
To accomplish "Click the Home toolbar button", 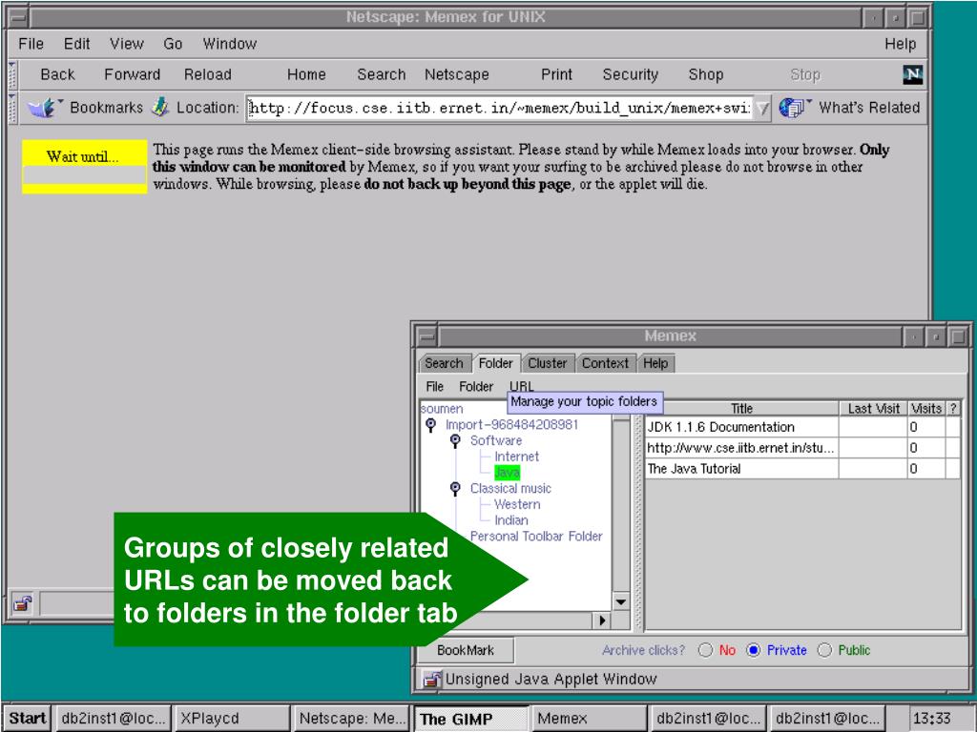I will [306, 74].
